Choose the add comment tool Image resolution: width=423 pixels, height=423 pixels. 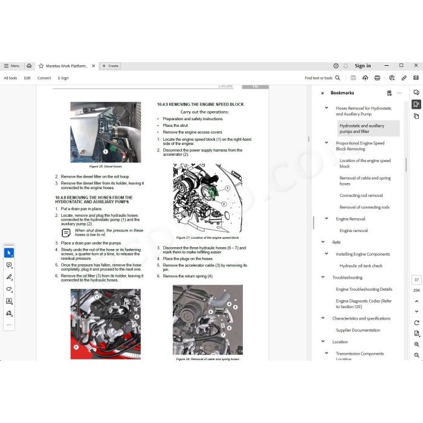pyautogui.click(x=9, y=265)
